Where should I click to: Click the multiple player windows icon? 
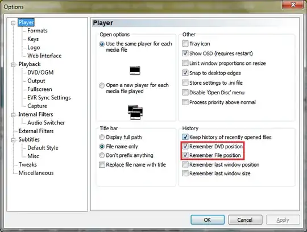pos(135,113)
